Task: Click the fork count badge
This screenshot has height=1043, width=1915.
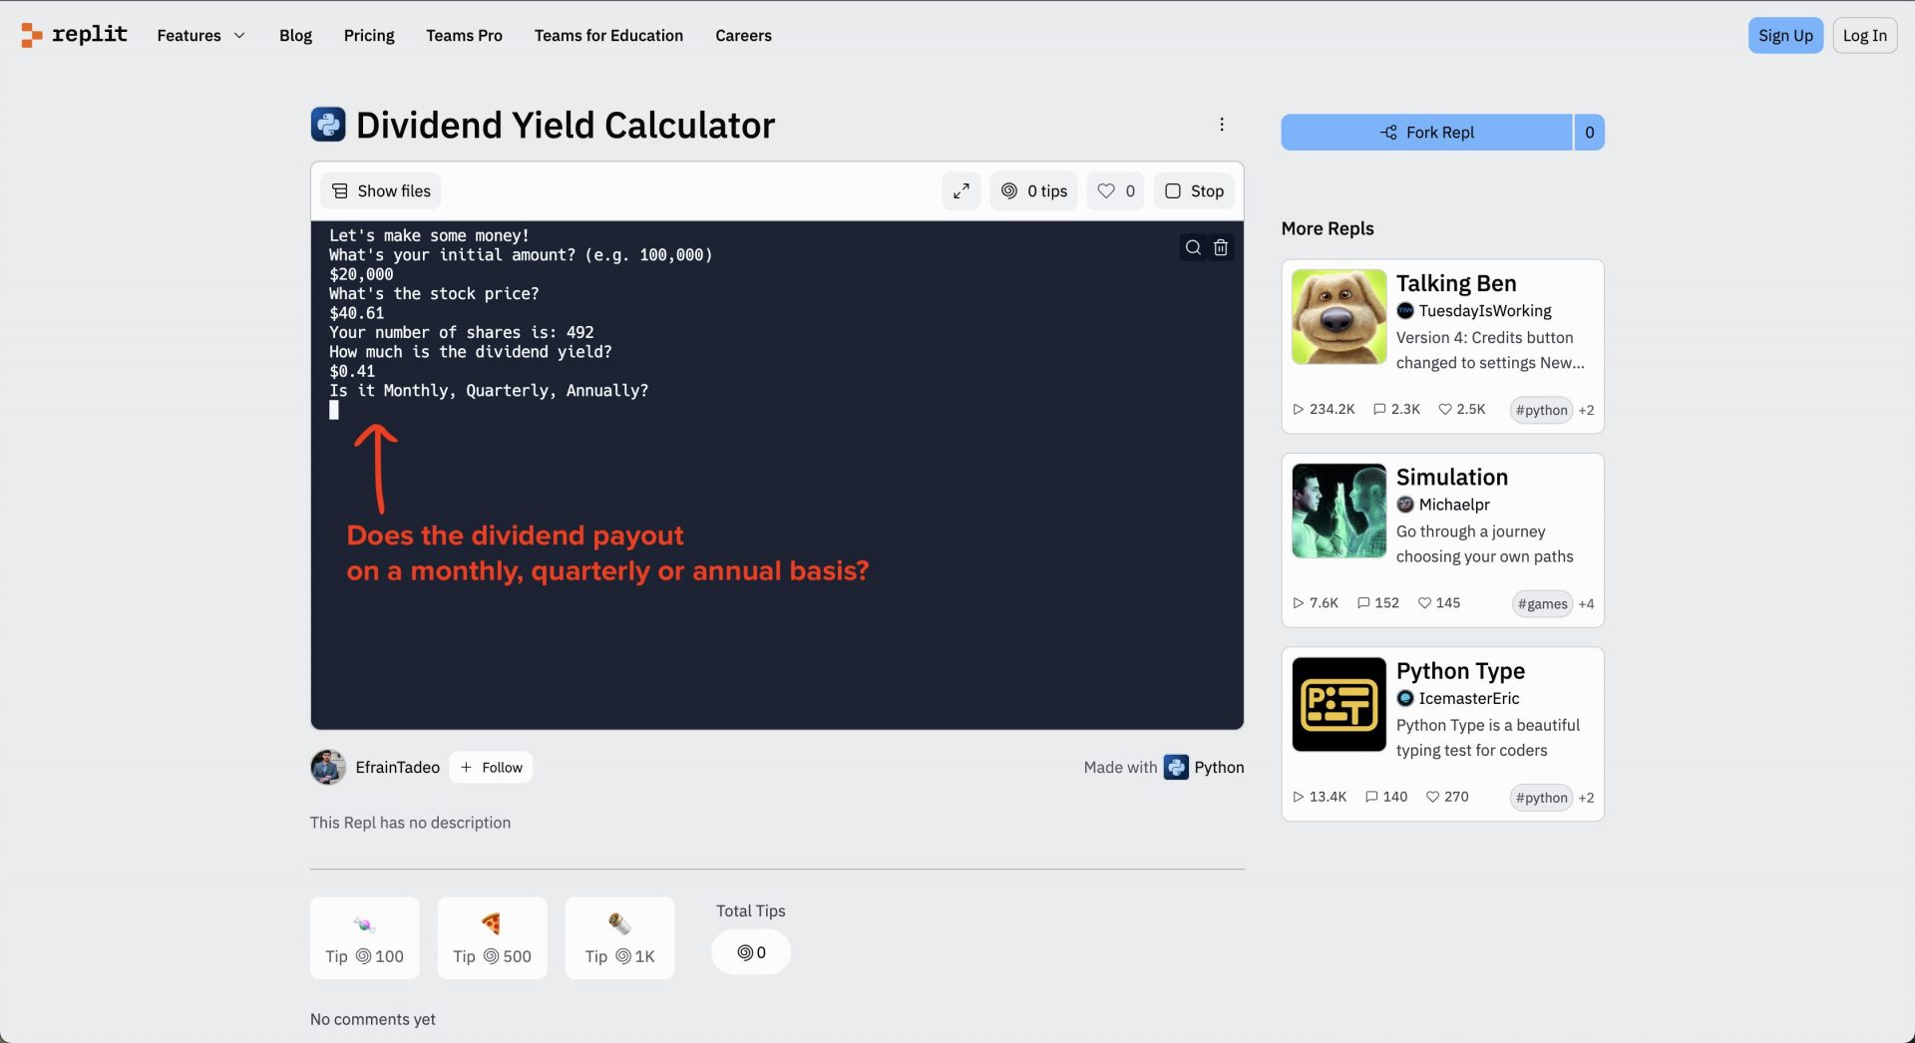Action: coord(1589,132)
